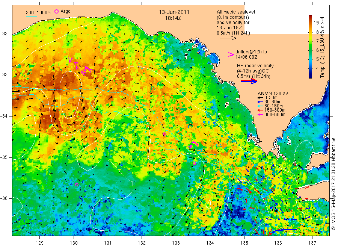Viewport: 338px width, 248px height.
Task: Click the magenta drifter chevron legend symbol
Action: pyautogui.click(x=231, y=54)
